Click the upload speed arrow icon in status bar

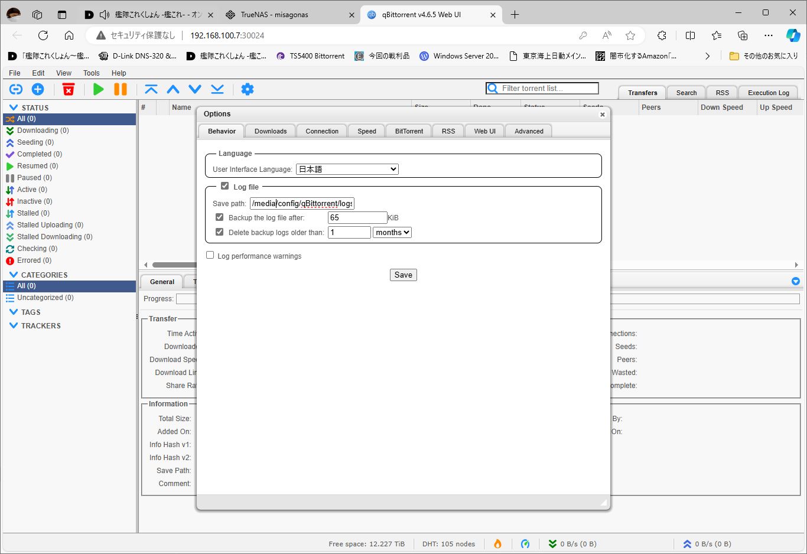(x=687, y=544)
